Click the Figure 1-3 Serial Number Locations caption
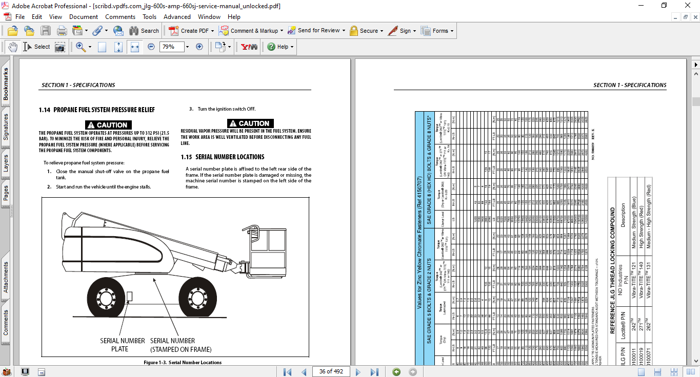Screen dimensions: 700x377 [183, 362]
